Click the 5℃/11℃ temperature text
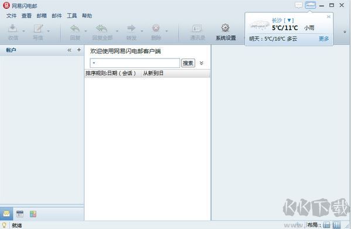 [x=285, y=28]
